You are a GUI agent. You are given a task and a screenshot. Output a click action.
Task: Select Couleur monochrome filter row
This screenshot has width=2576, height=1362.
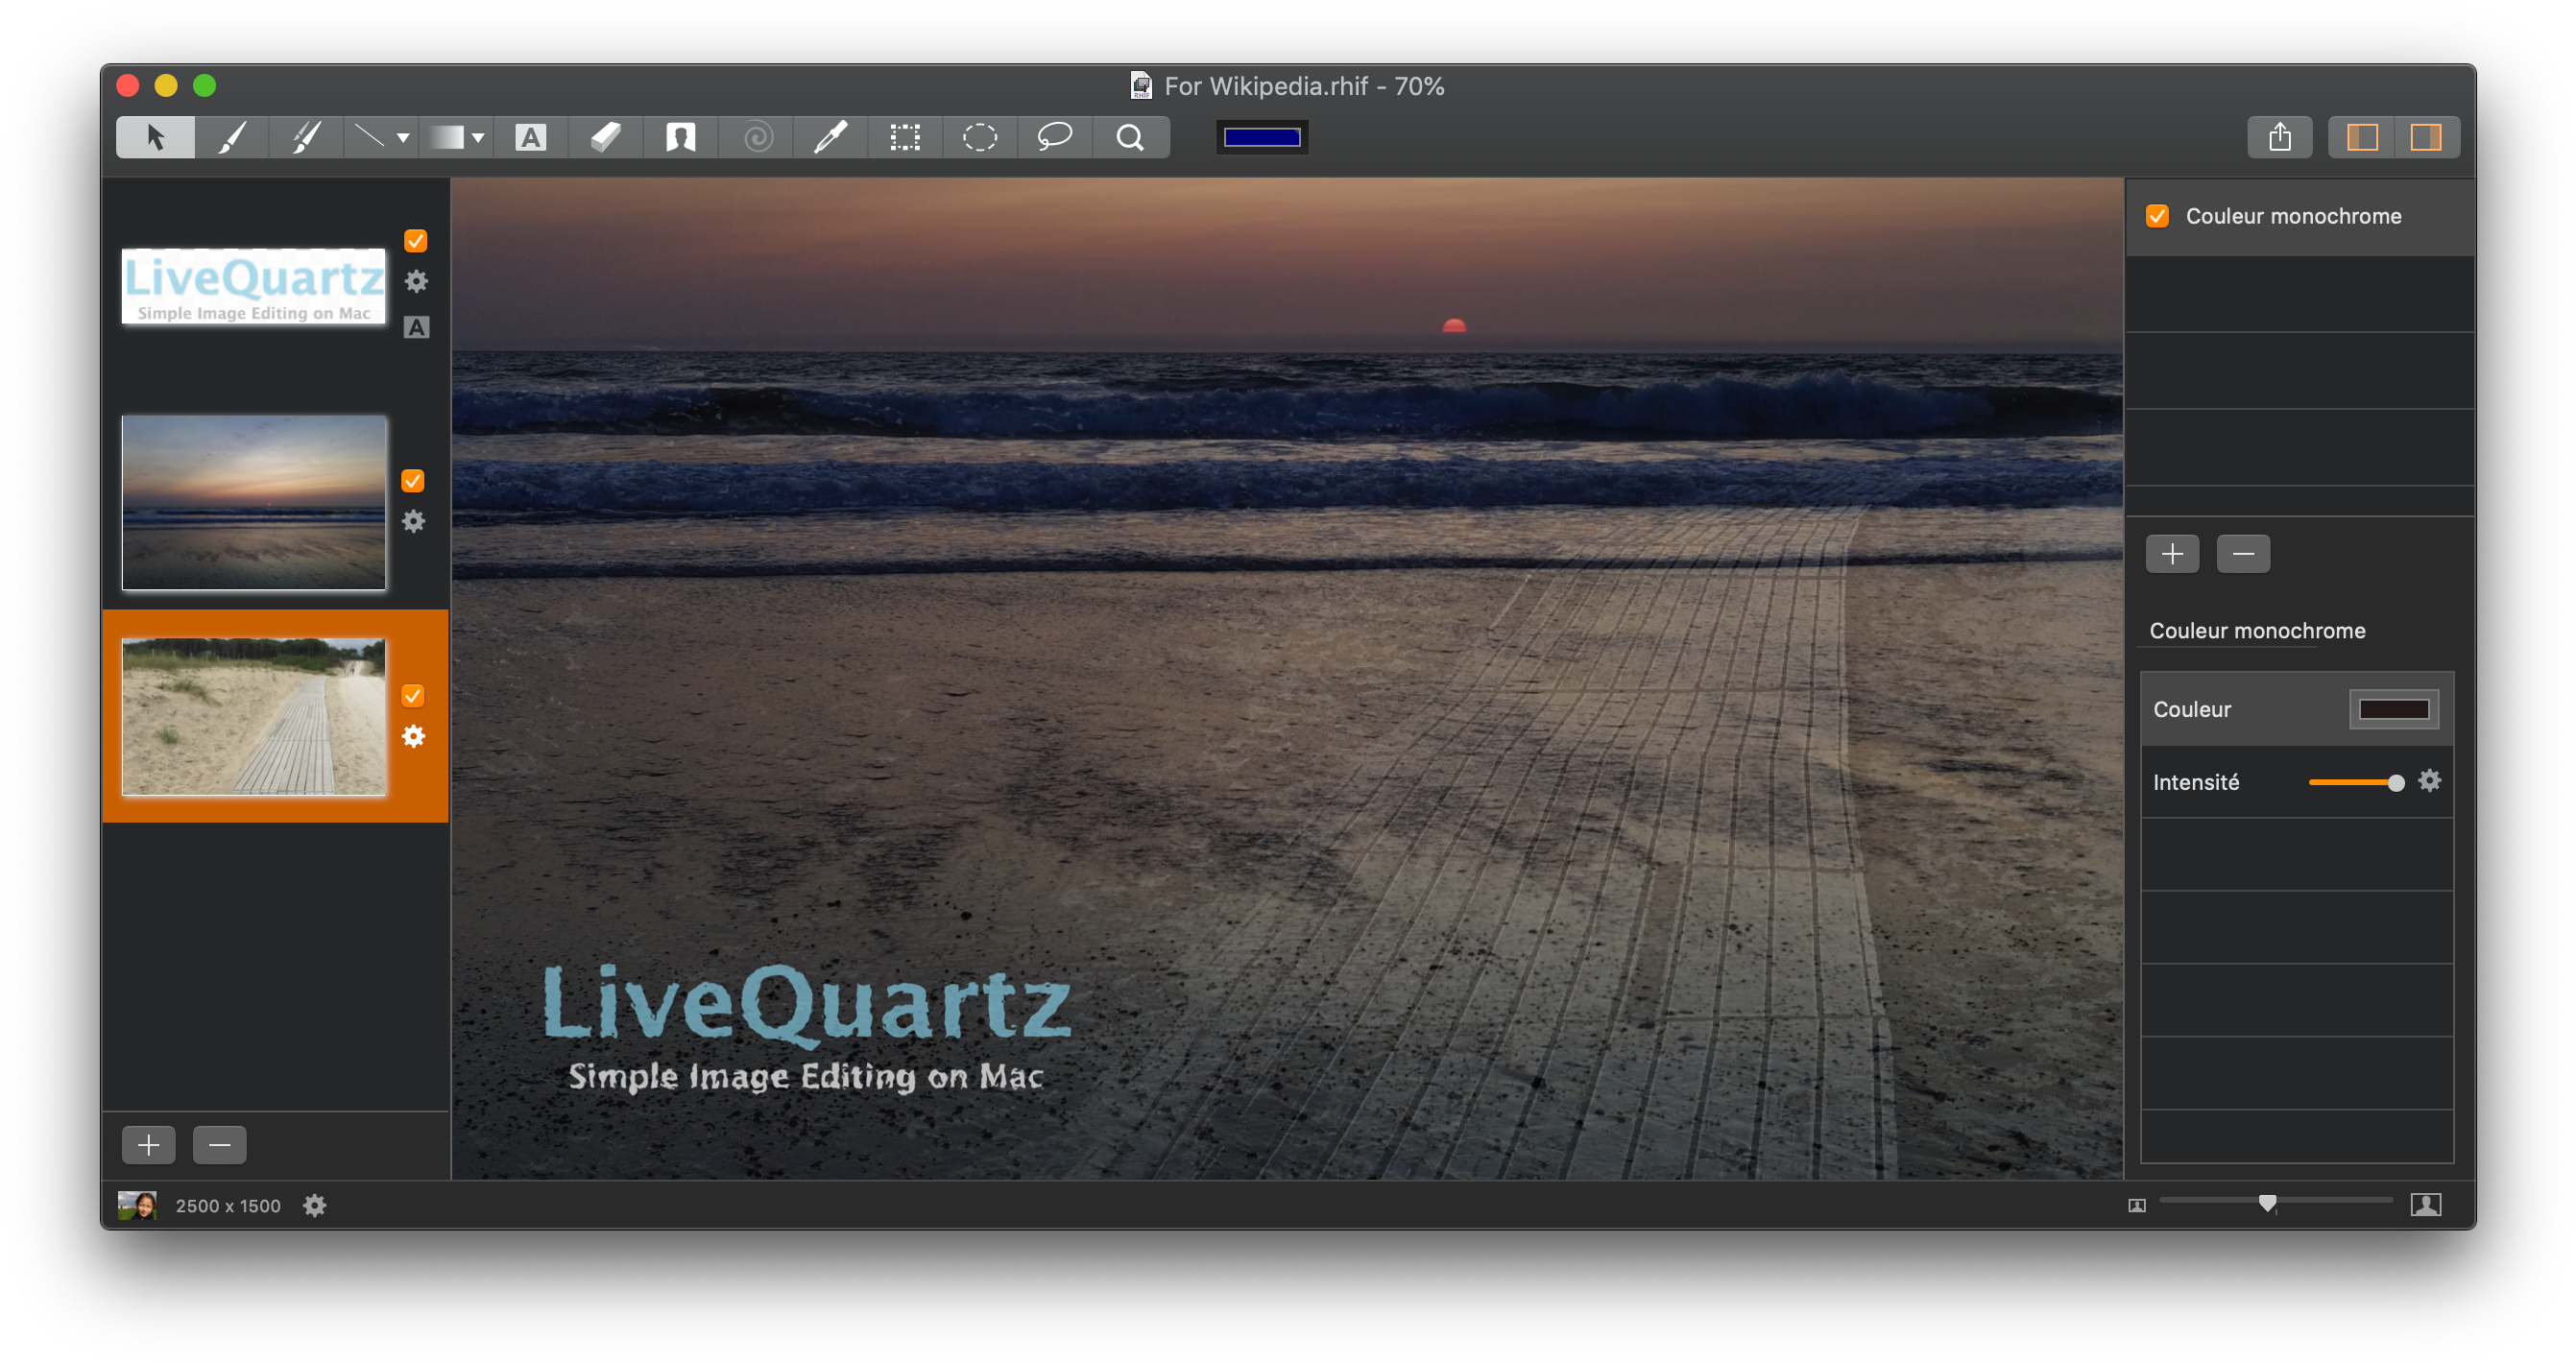click(2301, 217)
